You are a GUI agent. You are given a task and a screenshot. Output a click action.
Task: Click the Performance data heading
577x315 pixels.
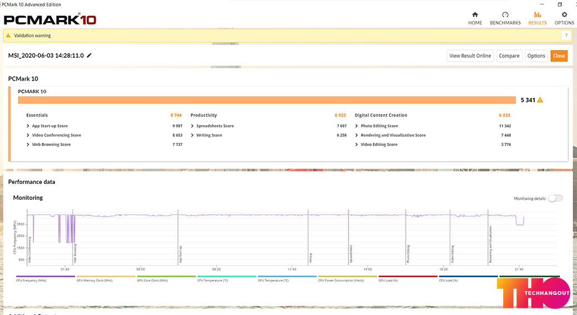tap(32, 182)
